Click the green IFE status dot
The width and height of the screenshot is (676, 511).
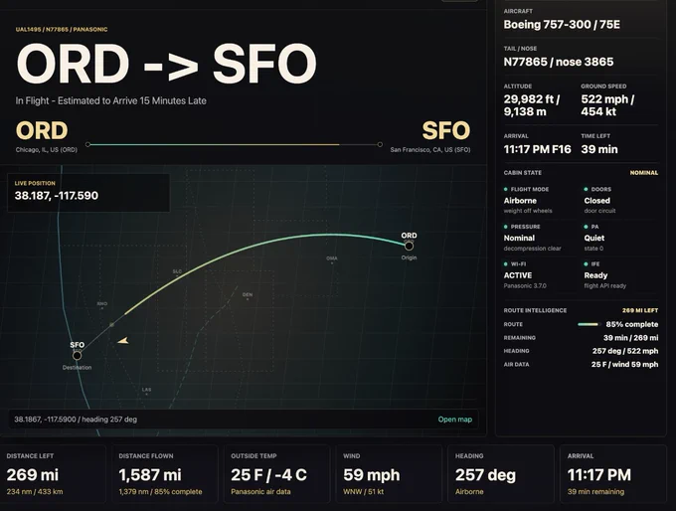pyautogui.click(x=586, y=263)
